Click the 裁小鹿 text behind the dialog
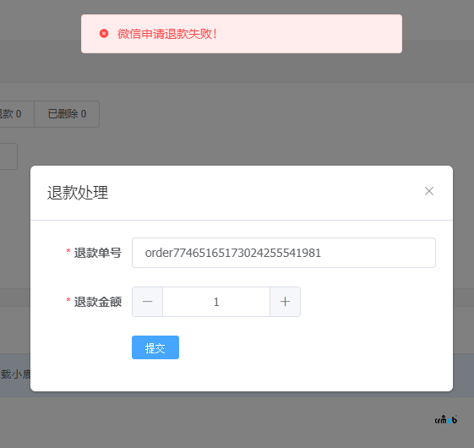 15,374
